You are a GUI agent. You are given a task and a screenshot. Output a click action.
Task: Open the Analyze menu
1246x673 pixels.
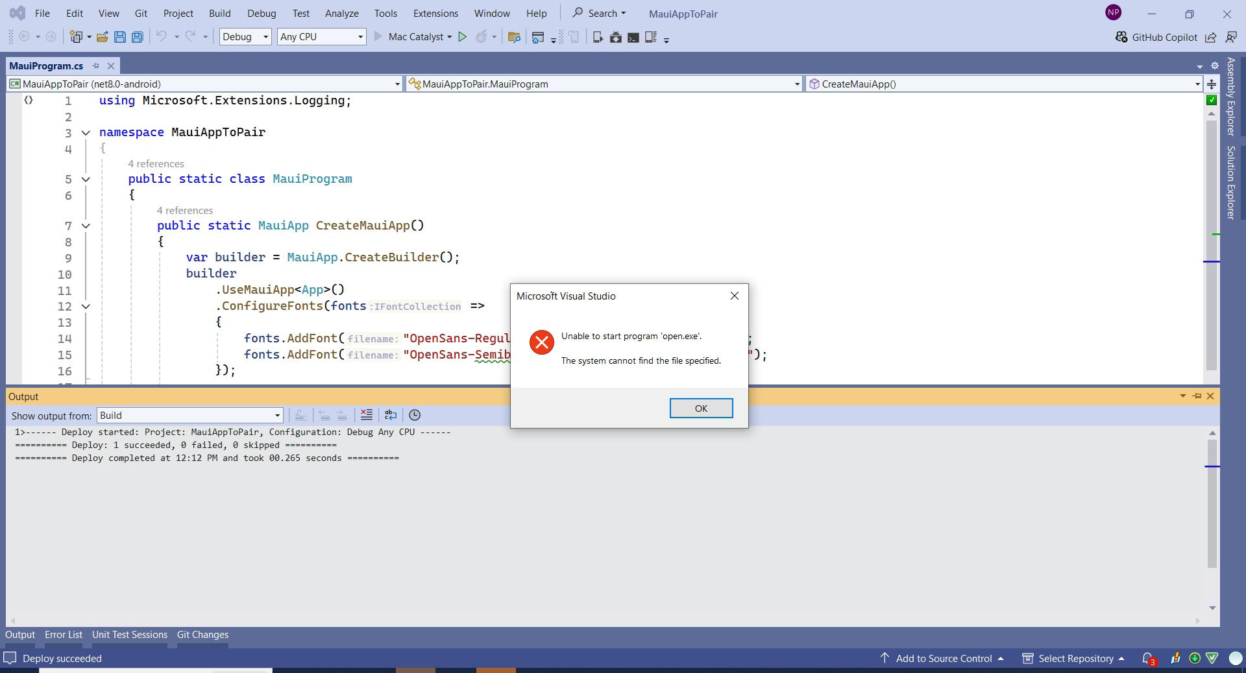pyautogui.click(x=342, y=13)
